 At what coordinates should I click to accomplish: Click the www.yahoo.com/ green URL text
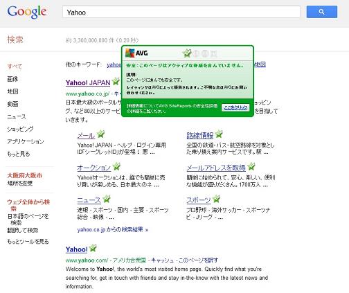87,260
